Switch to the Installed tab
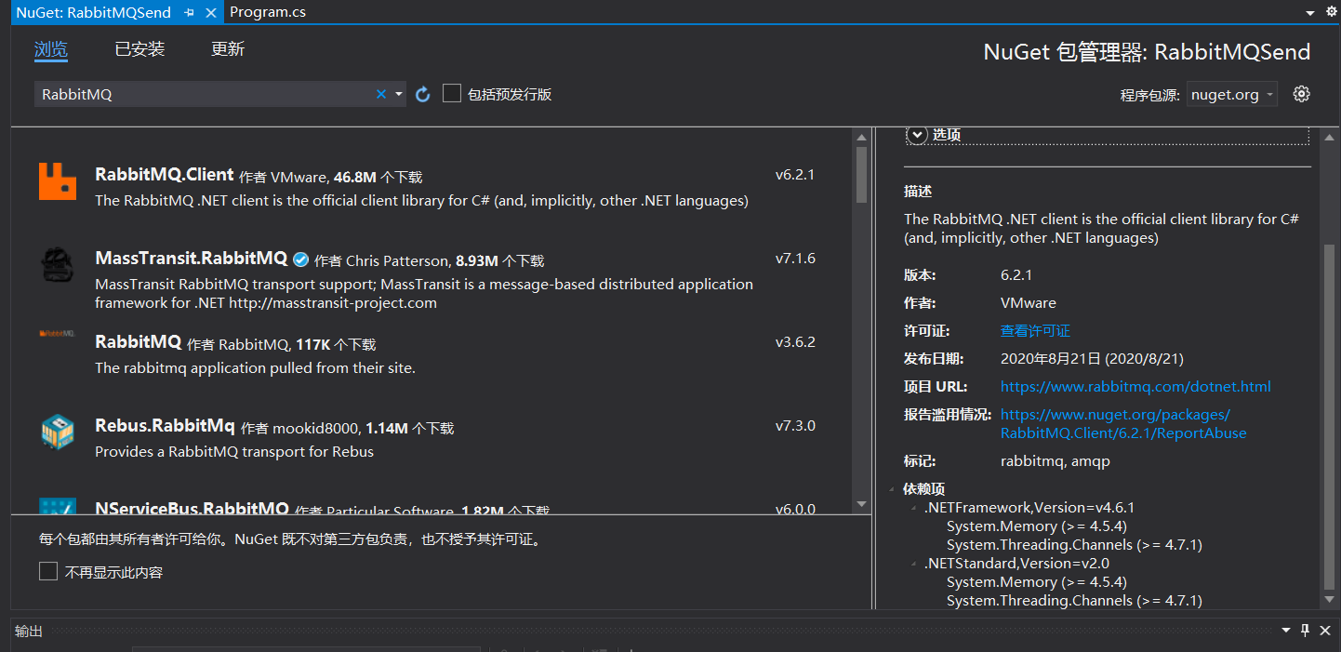Screen dimensions: 1341x652 (x=139, y=50)
